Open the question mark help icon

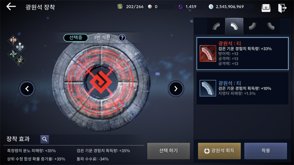(122, 38)
